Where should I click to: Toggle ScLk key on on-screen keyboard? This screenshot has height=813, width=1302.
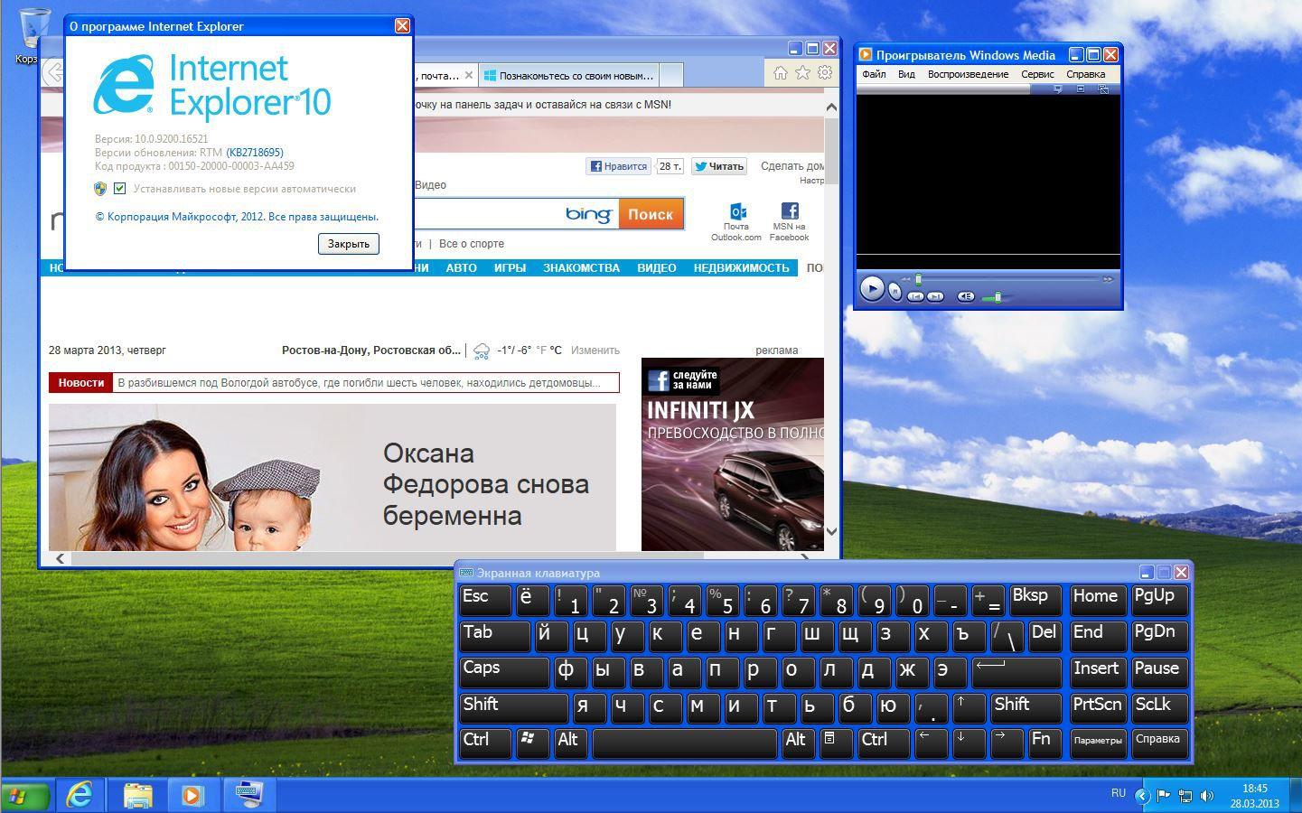click(x=1158, y=706)
